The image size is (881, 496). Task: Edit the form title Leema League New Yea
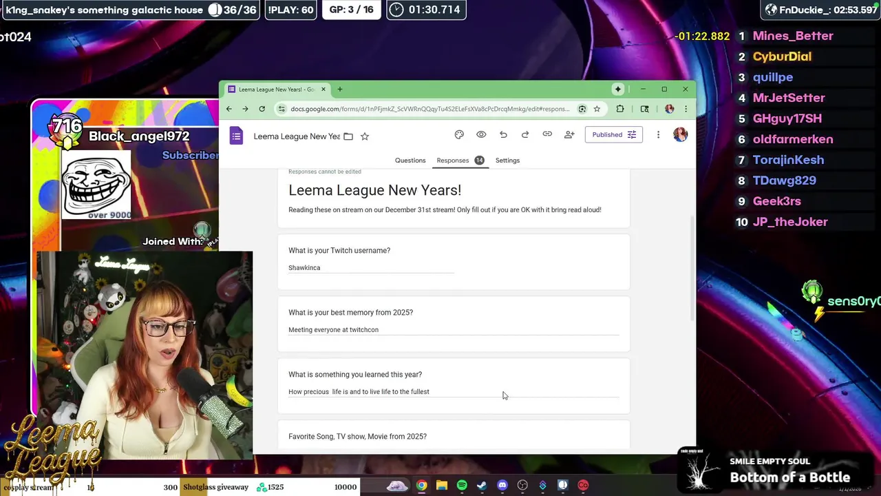(297, 136)
